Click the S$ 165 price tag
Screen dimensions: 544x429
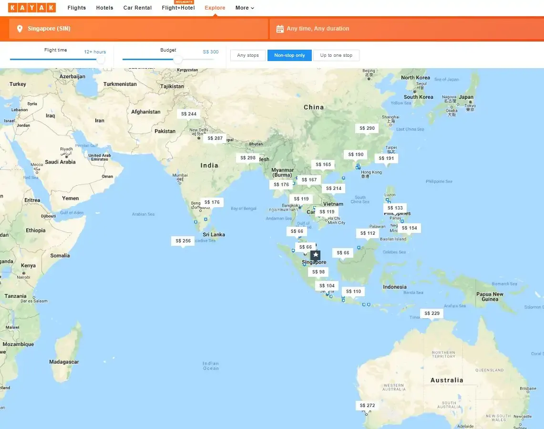pos(323,165)
